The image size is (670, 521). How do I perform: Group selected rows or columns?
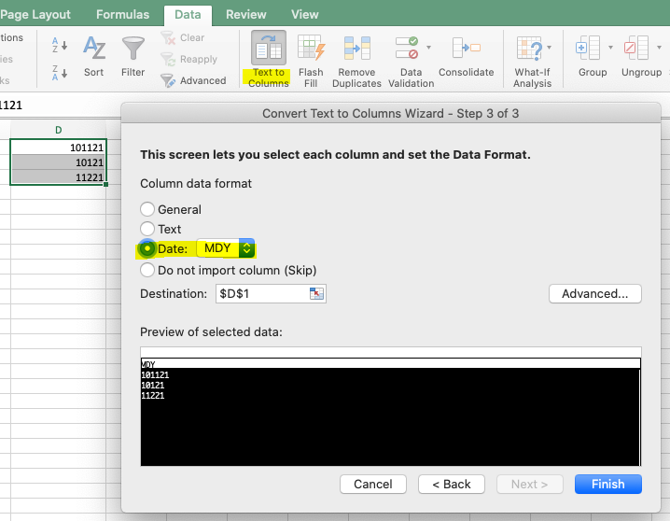(593, 56)
